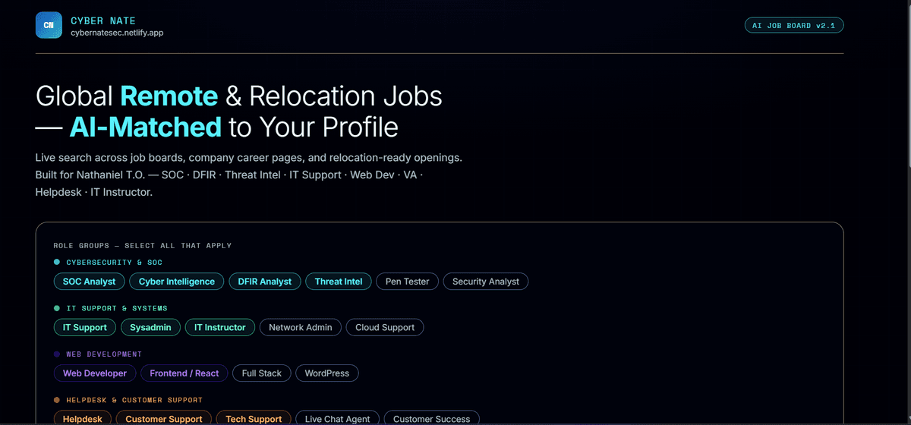Viewport: 911px width, 425px height.
Task: Select the Customer Success chip
Action: (x=432, y=419)
